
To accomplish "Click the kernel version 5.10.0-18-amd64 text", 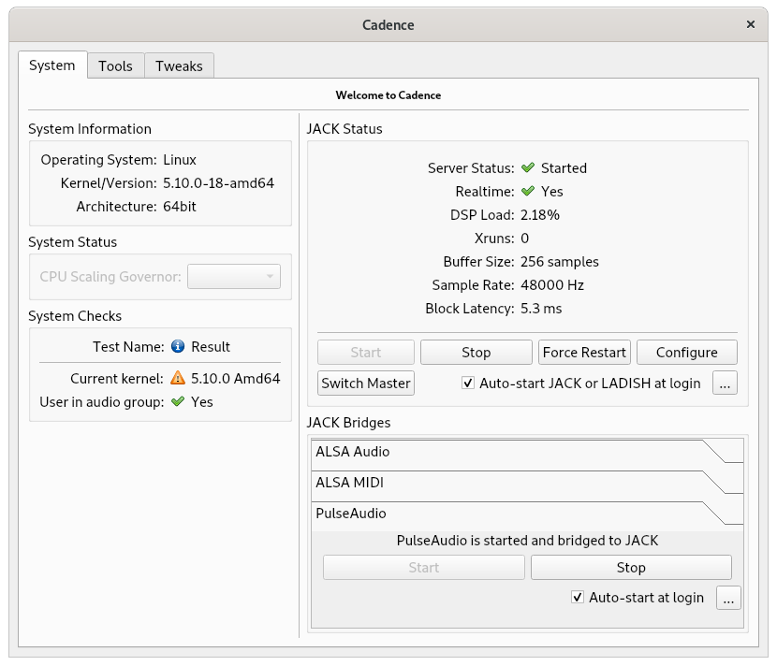I will pos(218,183).
